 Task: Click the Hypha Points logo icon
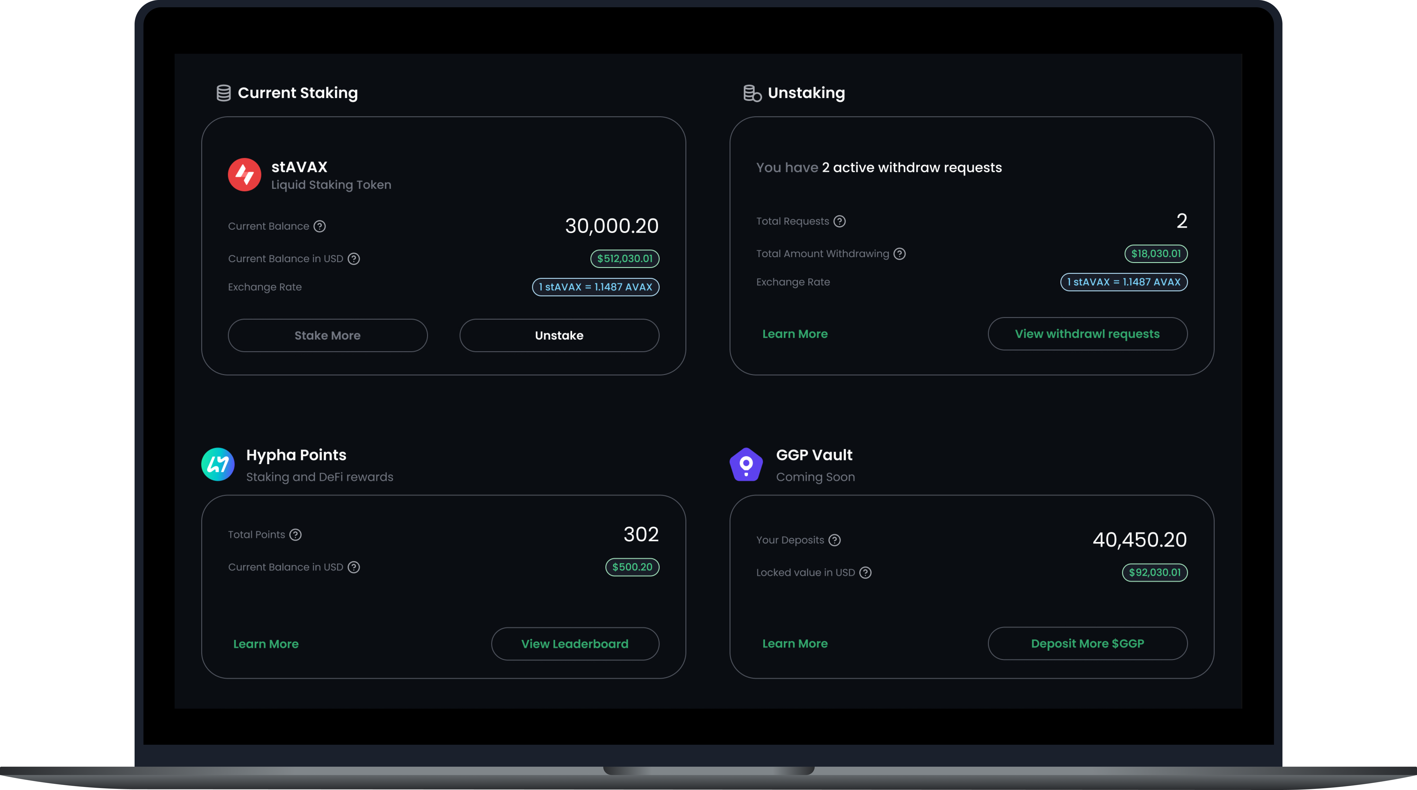pyautogui.click(x=218, y=464)
